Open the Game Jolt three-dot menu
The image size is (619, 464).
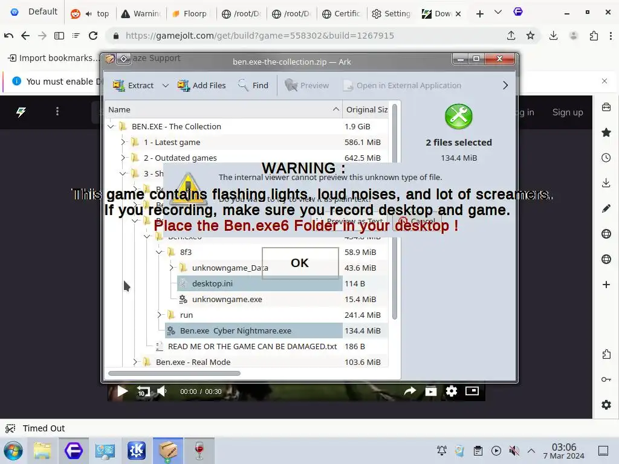(x=57, y=111)
